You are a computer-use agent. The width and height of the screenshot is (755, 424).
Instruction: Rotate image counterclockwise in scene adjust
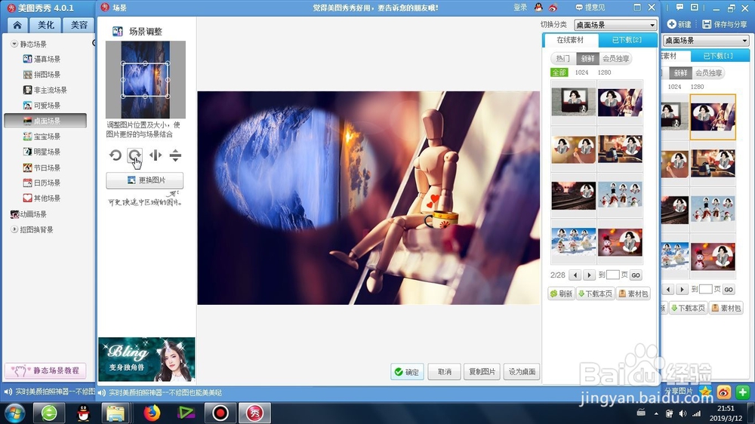[x=115, y=155]
